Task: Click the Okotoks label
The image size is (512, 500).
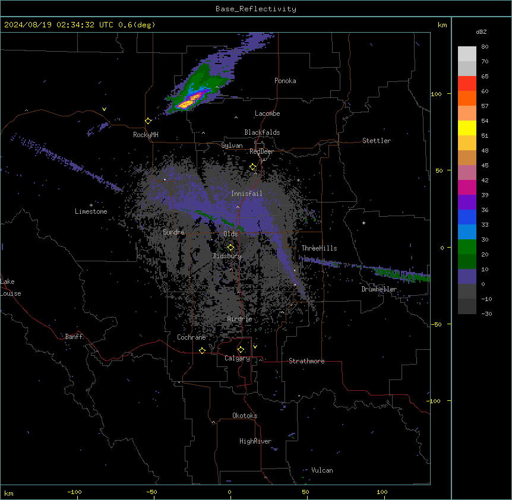Action: pos(245,416)
